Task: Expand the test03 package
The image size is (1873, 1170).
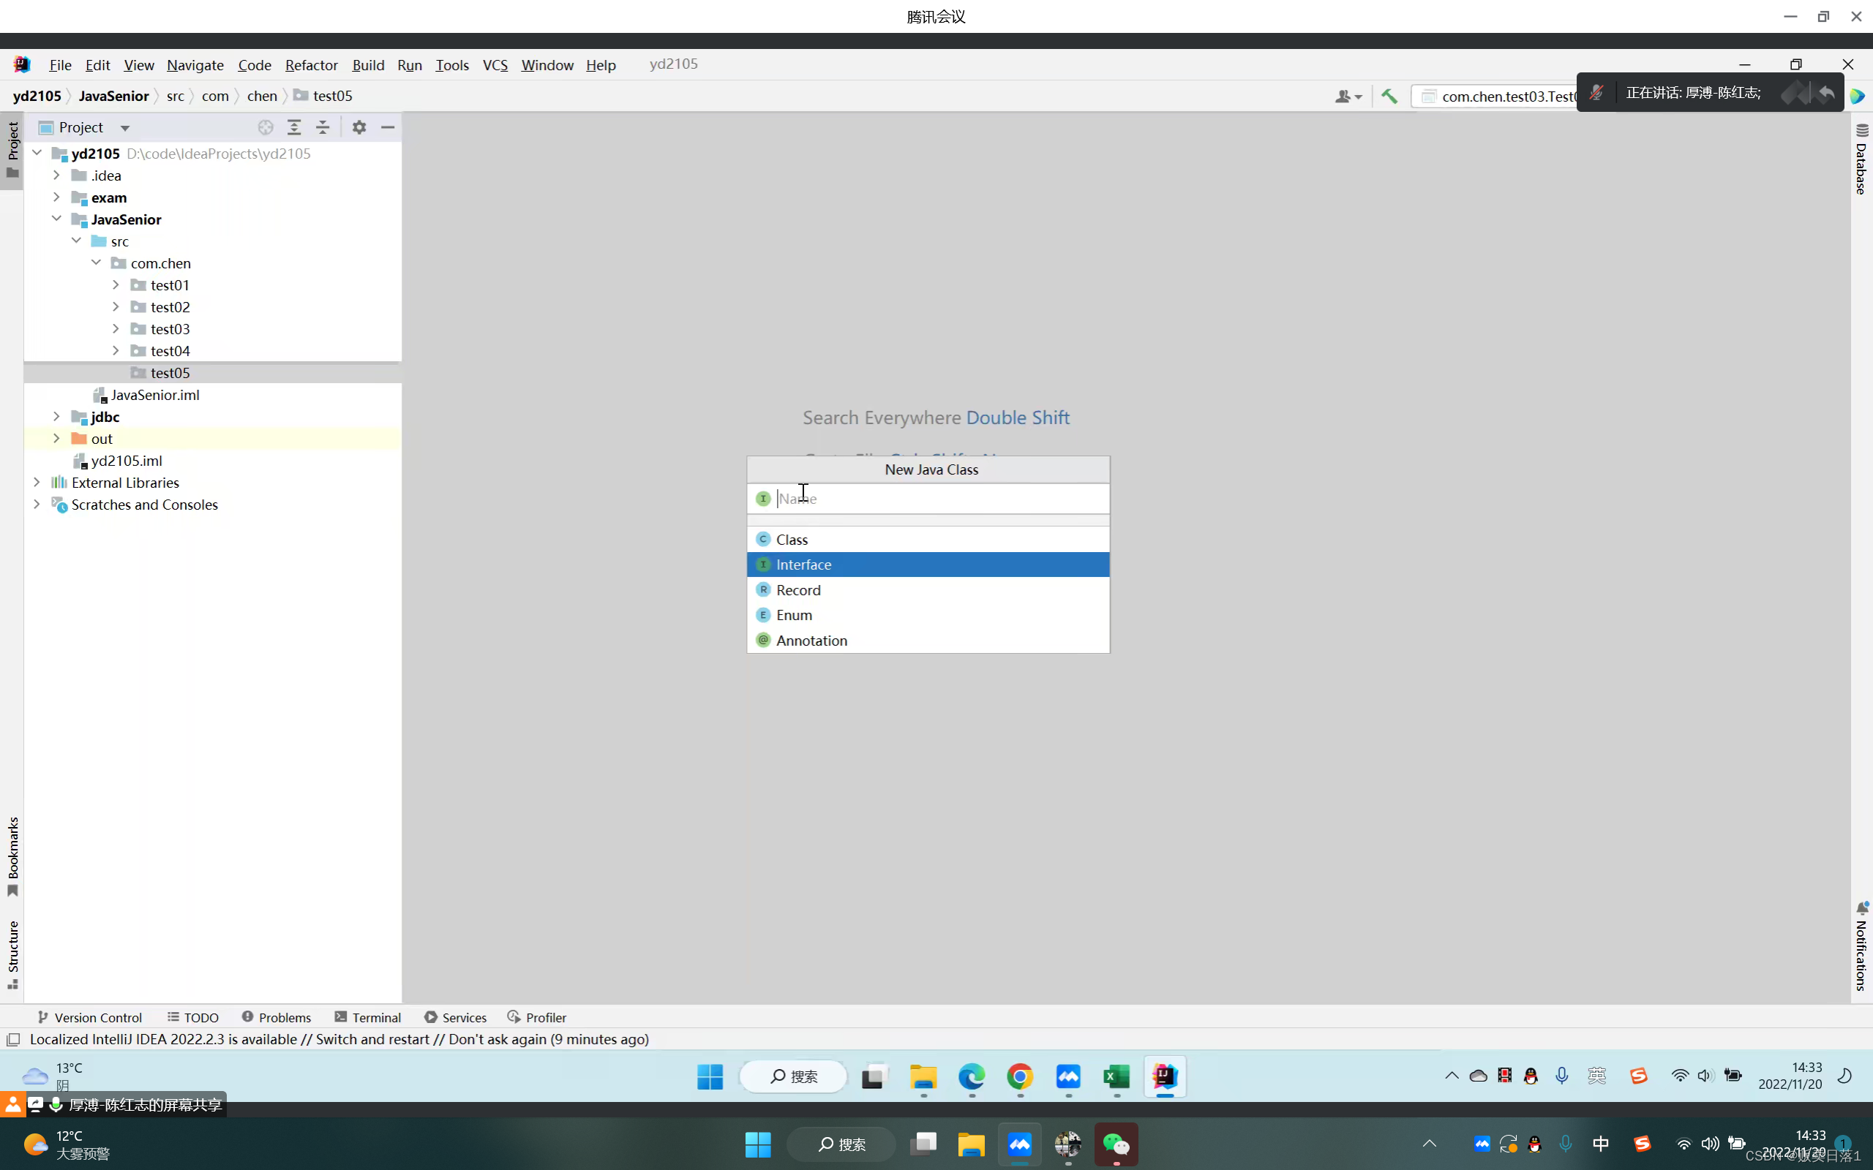Action: tap(116, 329)
